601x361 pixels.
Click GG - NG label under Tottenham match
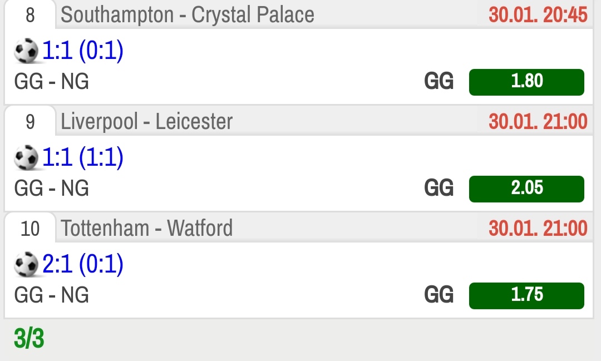51,295
